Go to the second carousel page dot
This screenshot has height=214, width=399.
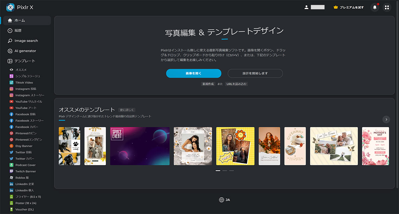[225, 171]
